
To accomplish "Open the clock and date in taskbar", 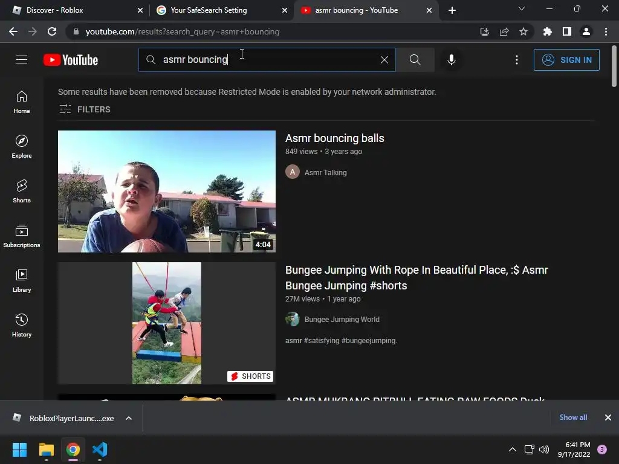I will tap(574, 449).
